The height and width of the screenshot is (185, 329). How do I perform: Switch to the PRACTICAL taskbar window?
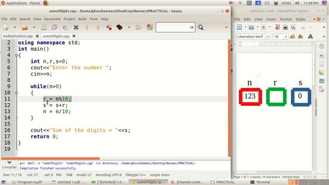point(223,182)
